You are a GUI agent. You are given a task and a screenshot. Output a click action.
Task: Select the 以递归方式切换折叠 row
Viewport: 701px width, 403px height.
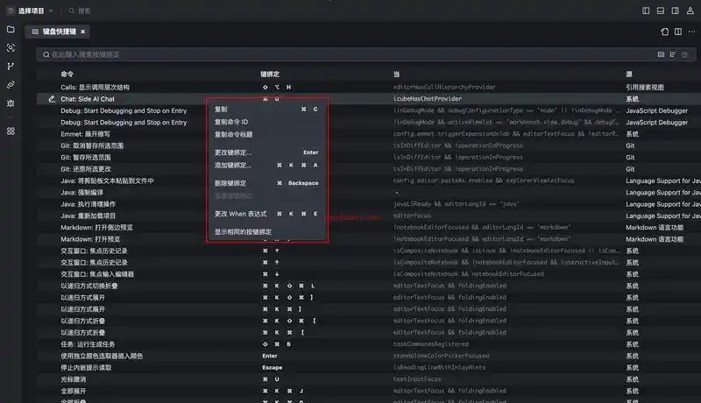pos(369,286)
